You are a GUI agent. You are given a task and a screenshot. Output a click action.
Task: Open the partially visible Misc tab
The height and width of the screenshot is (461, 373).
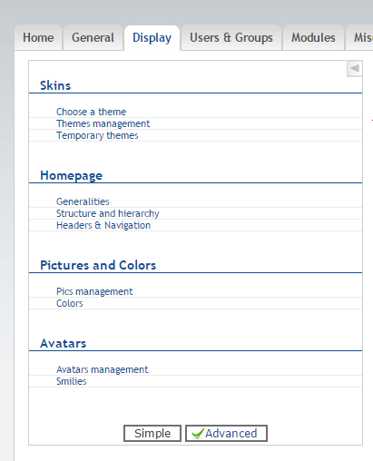click(360, 38)
